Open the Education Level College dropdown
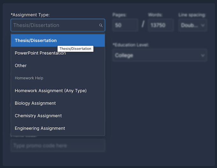The image size is (217, 168). (156, 55)
